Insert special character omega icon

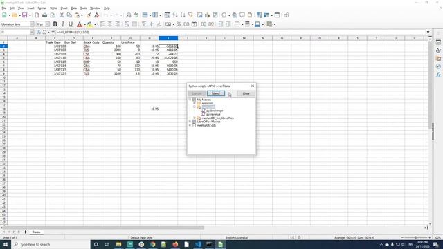(224, 15)
